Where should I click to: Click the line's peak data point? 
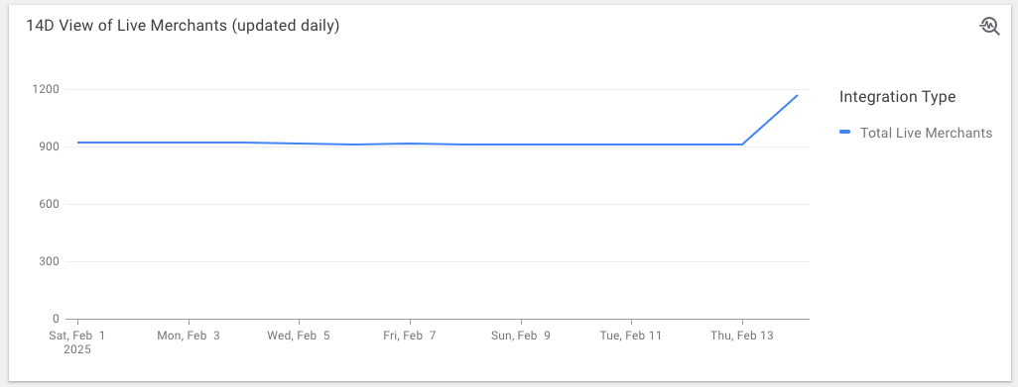point(798,95)
